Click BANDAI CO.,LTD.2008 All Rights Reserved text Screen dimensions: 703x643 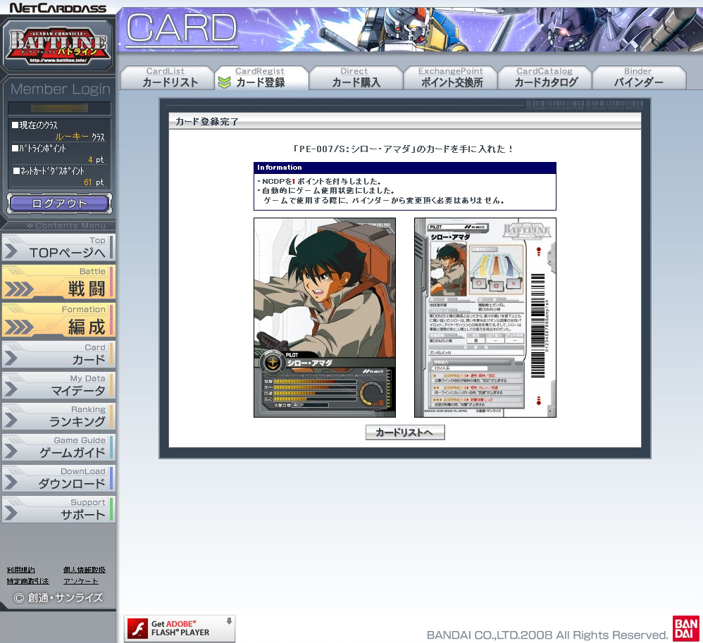[x=547, y=635]
